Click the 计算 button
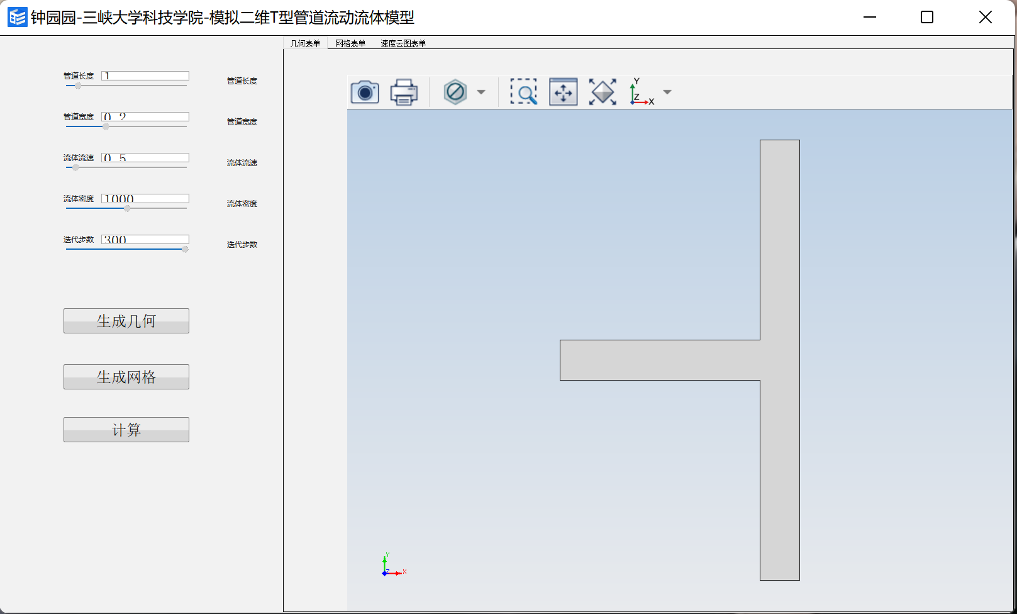 126,430
